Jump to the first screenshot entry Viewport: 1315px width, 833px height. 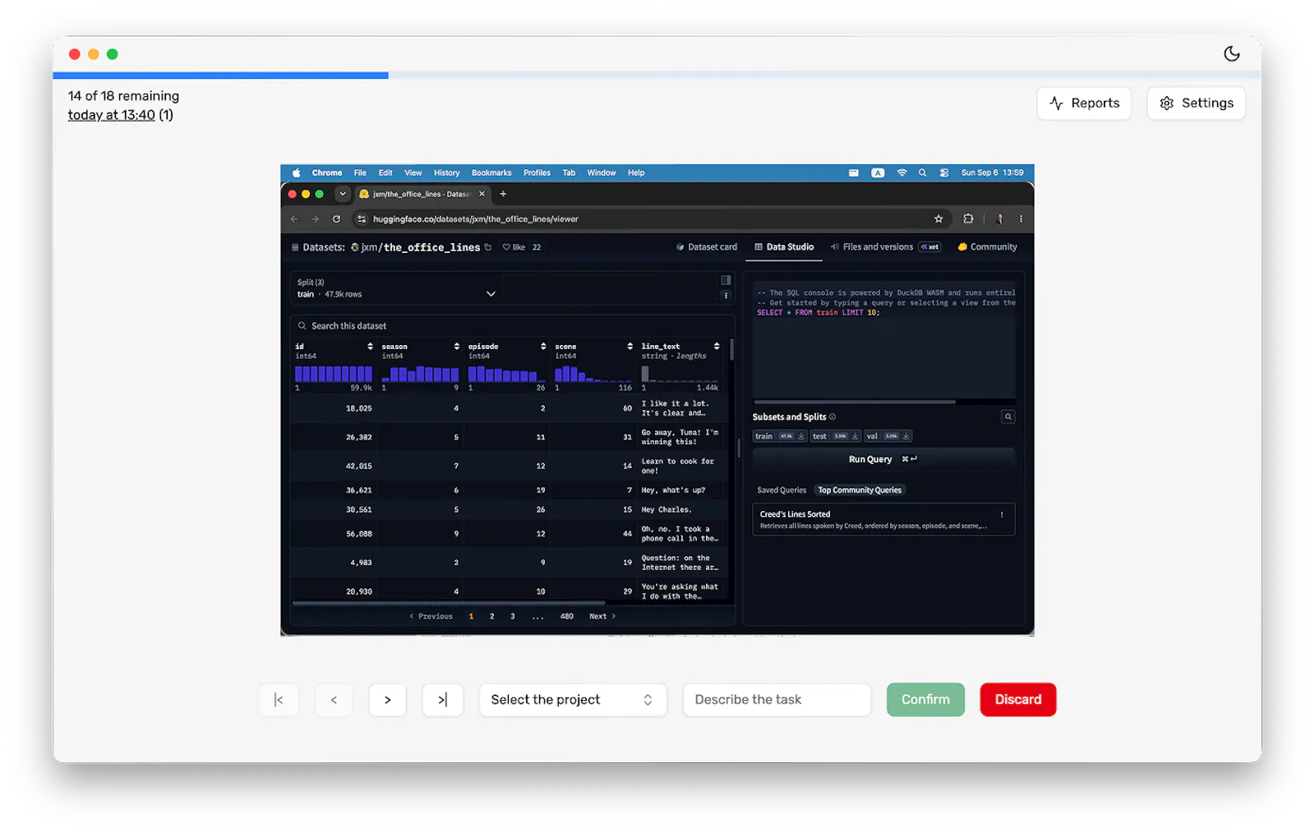coord(279,699)
